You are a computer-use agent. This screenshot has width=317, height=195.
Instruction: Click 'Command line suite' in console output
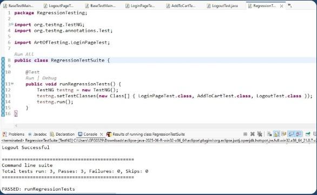pyautogui.click(x=27, y=165)
